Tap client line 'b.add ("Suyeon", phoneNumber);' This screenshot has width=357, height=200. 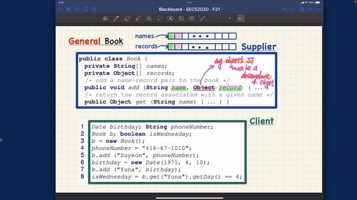145,156
